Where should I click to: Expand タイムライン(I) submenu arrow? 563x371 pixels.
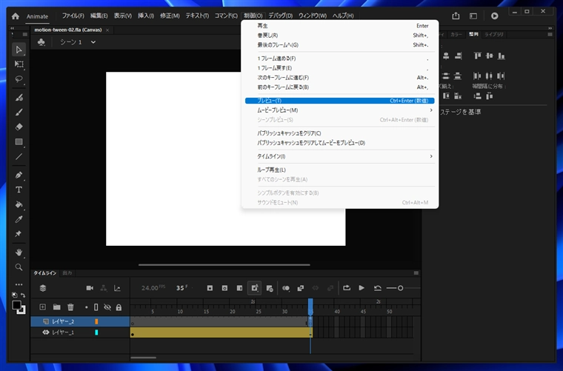(431, 156)
